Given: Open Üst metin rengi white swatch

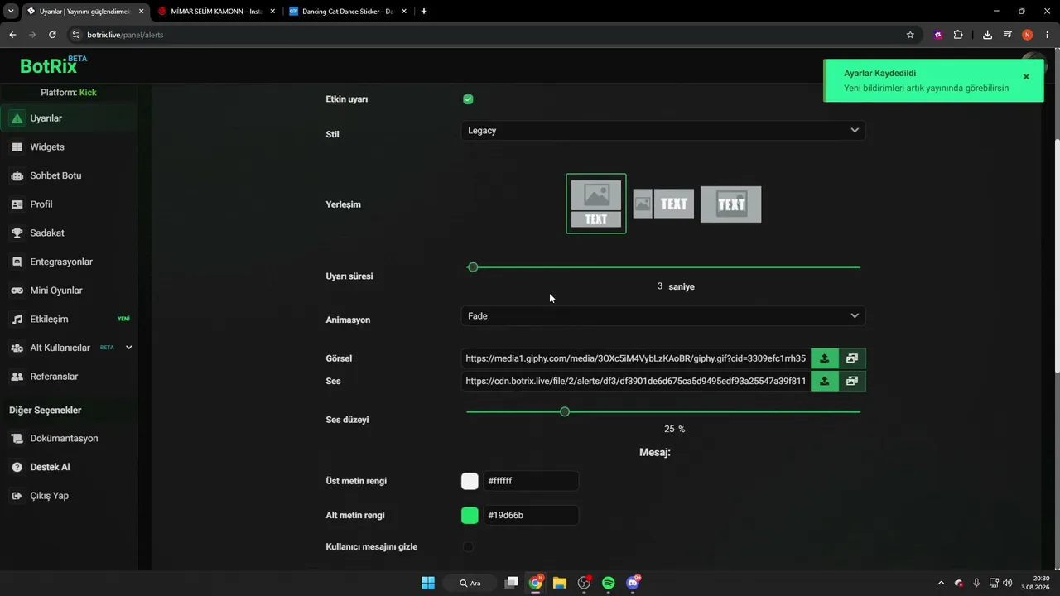Looking at the screenshot, I should [470, 481].
